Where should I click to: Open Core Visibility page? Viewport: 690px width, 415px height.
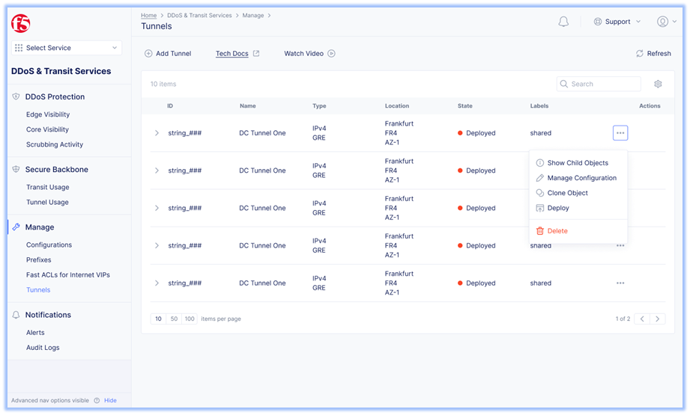tap(47, 129)
